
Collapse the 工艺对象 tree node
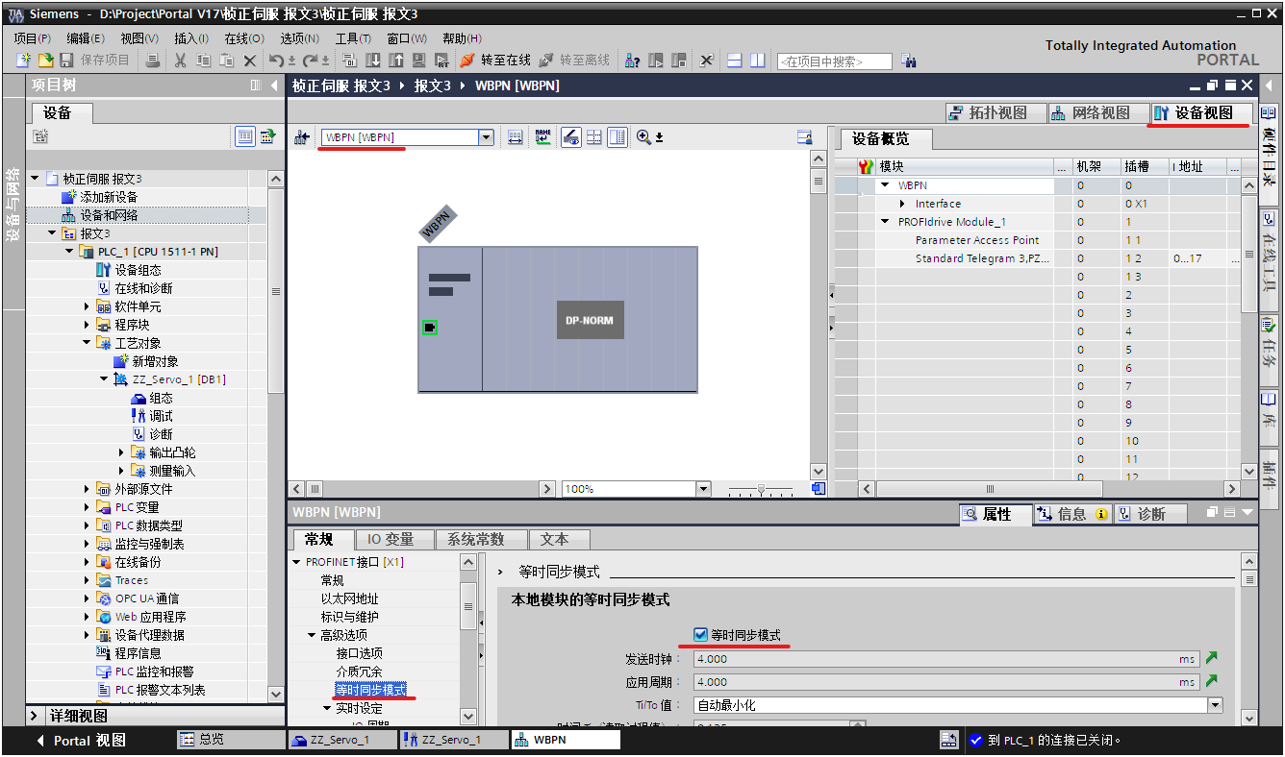87,343
